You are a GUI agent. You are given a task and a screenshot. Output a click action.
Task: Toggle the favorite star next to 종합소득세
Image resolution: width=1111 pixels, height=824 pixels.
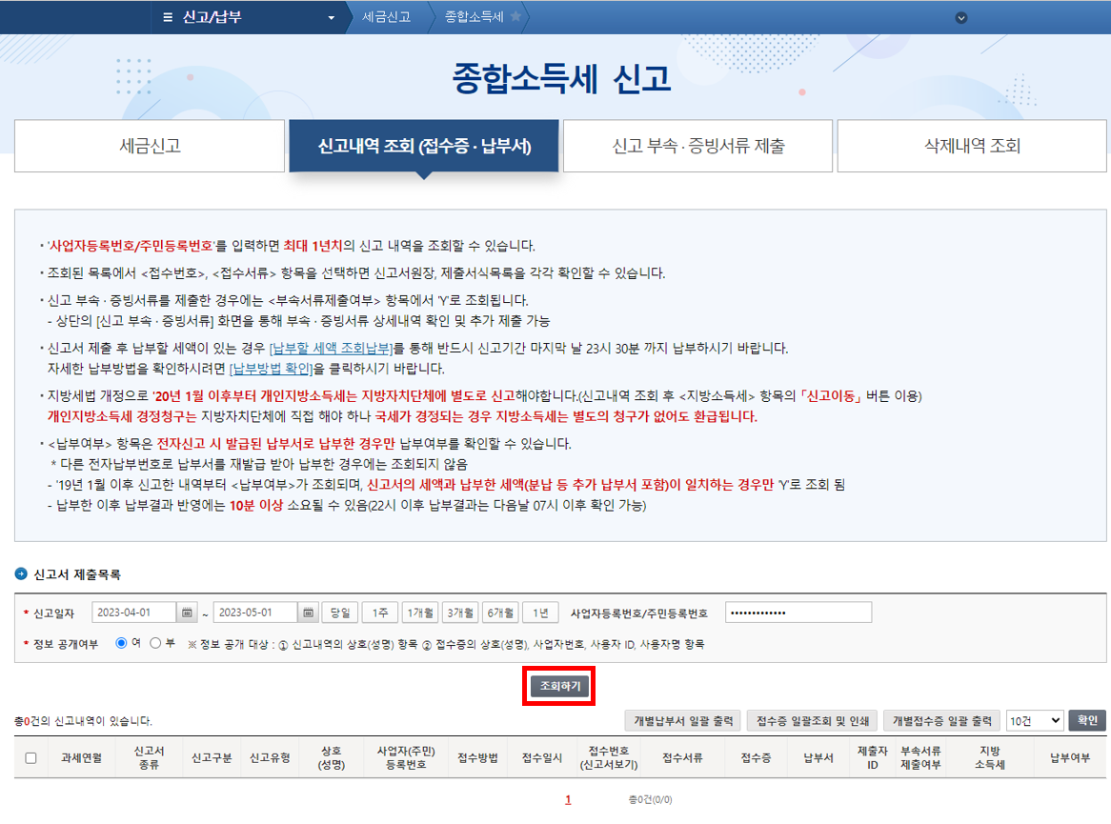(515, 16)
